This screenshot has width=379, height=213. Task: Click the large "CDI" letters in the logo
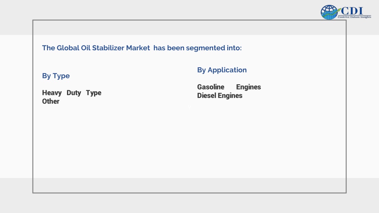(352, 11)
